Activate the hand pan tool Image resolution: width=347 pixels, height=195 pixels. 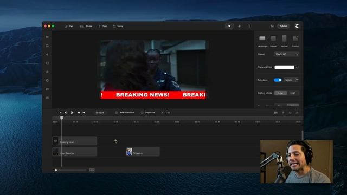point(239,26)
